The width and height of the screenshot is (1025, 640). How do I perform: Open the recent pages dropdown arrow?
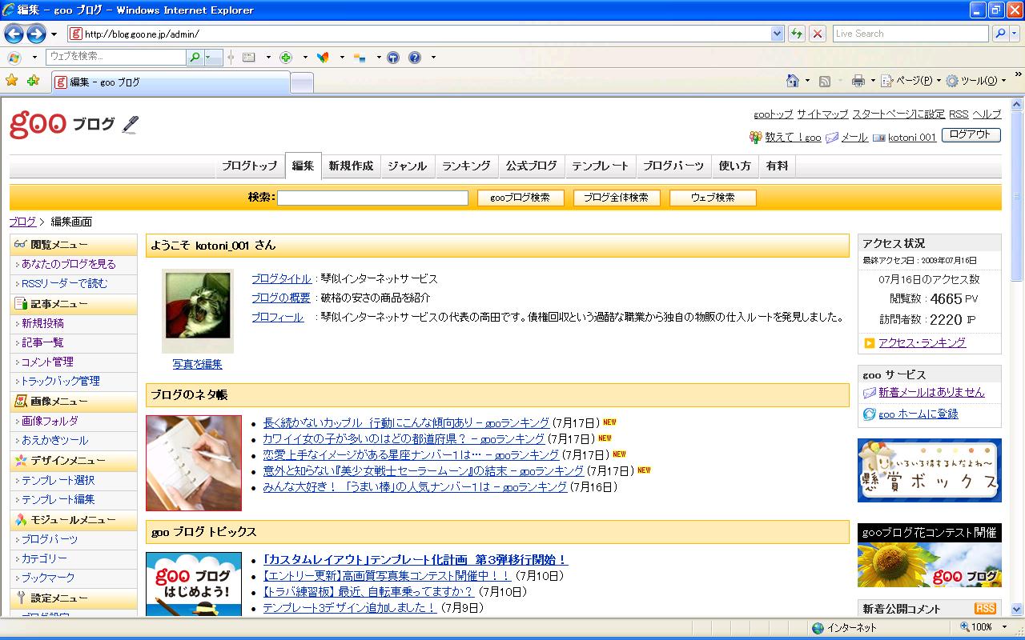[54, 34]
